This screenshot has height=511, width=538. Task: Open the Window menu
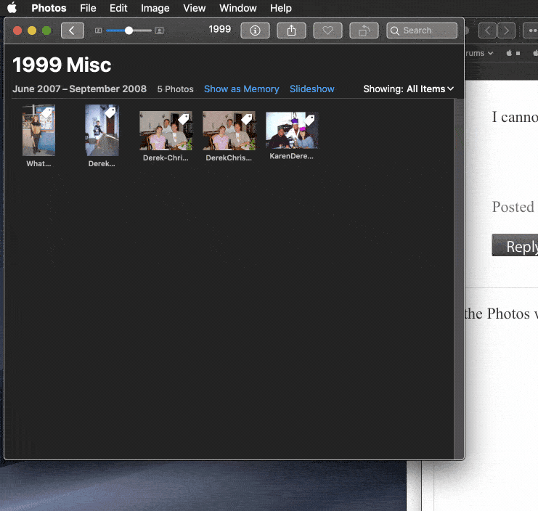(x=237, y=8)
